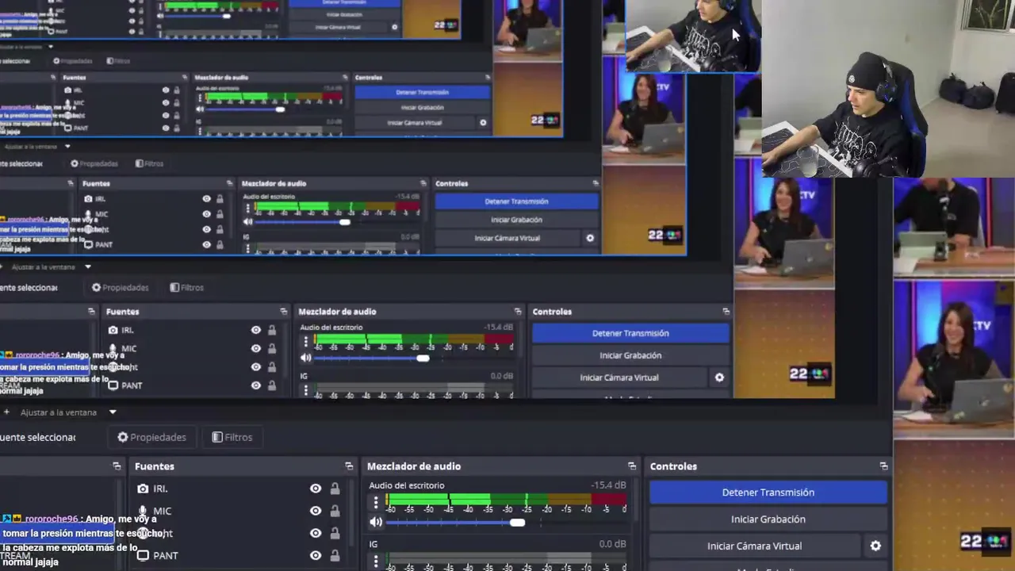
Task: Click PANT display source icon in largest OBS copy
Action: point(143,555)
